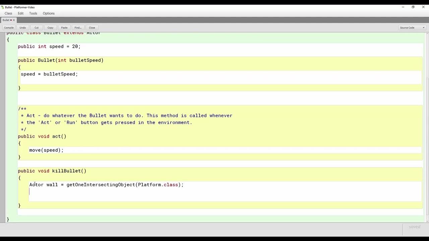The image size is (429, 241).
Task: Close the Bullet editor tab
Action: point(14,20)
